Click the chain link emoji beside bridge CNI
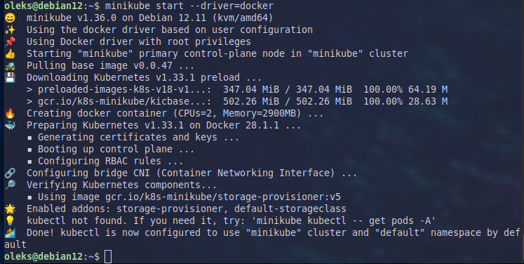The height and width of the screenshot is (264, 524). (x=10, y=173)
